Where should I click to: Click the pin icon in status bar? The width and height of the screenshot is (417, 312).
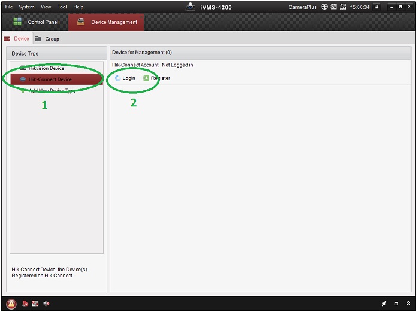384,304
